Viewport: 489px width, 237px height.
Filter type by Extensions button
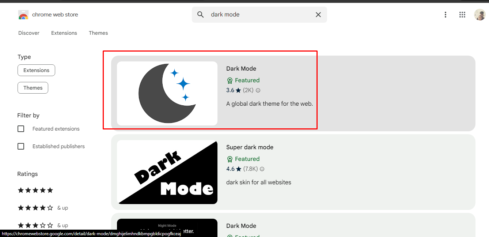coord(36,70)
